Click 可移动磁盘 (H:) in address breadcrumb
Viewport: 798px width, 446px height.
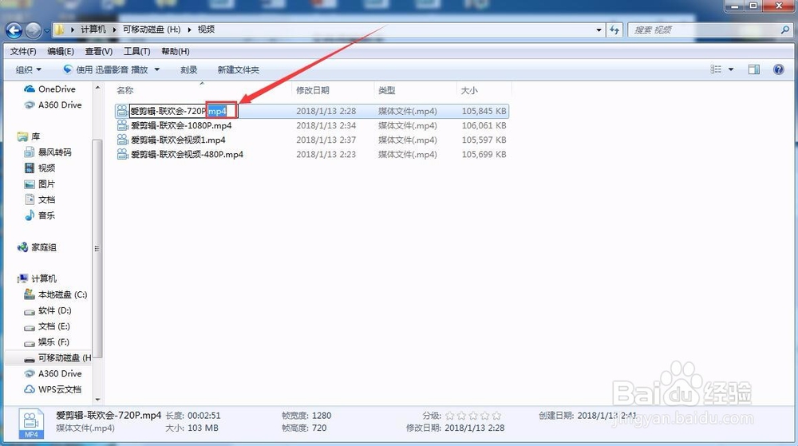tap(152, 30)
